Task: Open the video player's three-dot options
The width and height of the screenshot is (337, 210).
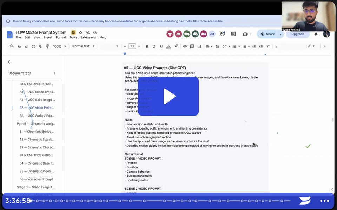Action: pyautogui.click(x=324, y=201)
